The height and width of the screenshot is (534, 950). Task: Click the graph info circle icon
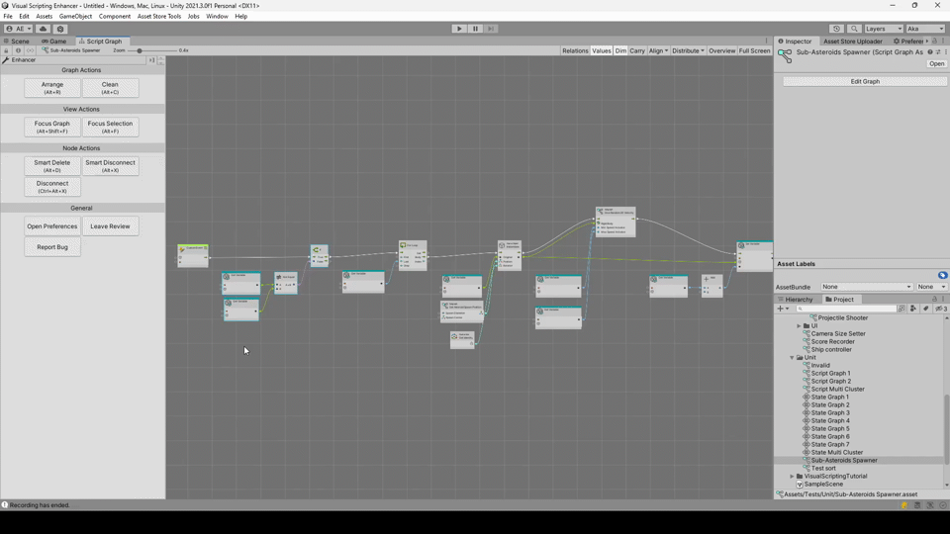(18, 50)
